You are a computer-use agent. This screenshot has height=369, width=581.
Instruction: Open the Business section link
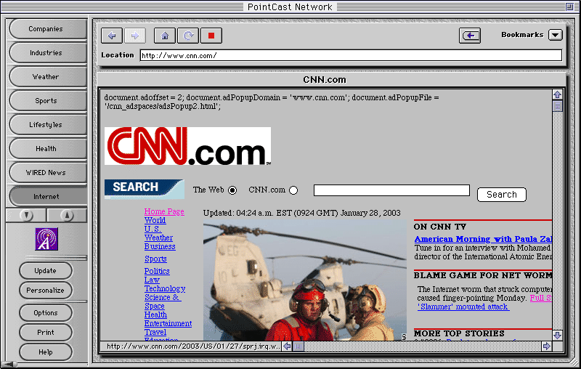click(x=160, y=247)
